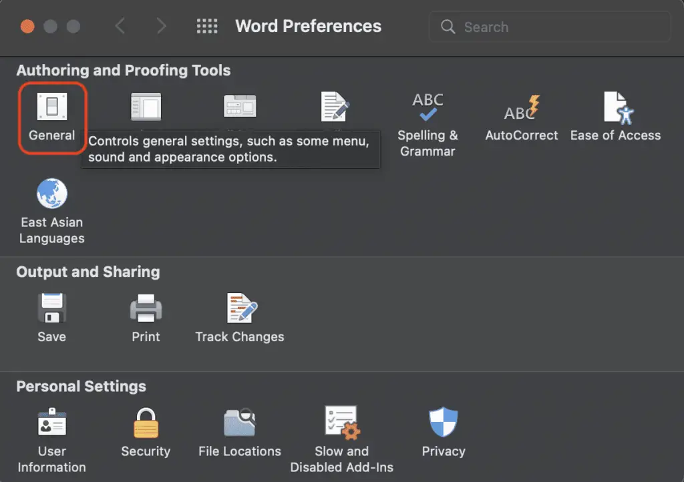Open Privacy settings
Screen dimensions: 684x482
tap(444, 433)
